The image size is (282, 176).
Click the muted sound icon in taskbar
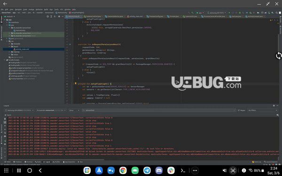tap(225, 171)
